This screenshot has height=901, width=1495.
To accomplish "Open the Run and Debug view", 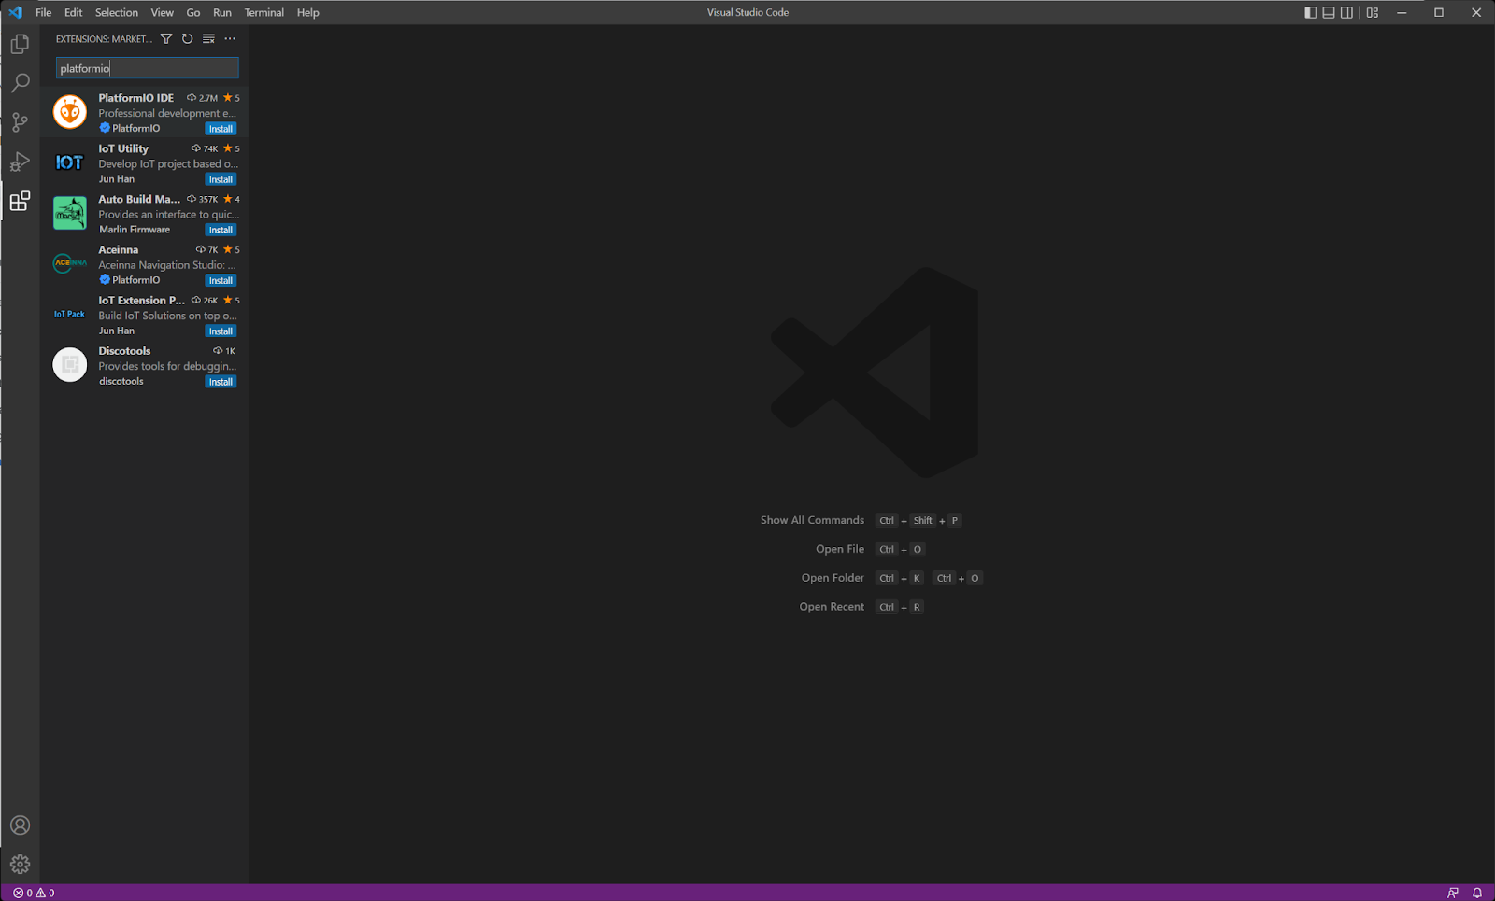I will click(20, 162).
